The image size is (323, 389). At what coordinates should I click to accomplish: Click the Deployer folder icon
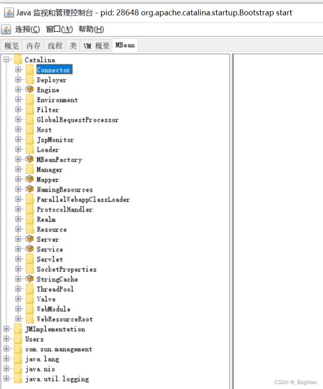30,79
